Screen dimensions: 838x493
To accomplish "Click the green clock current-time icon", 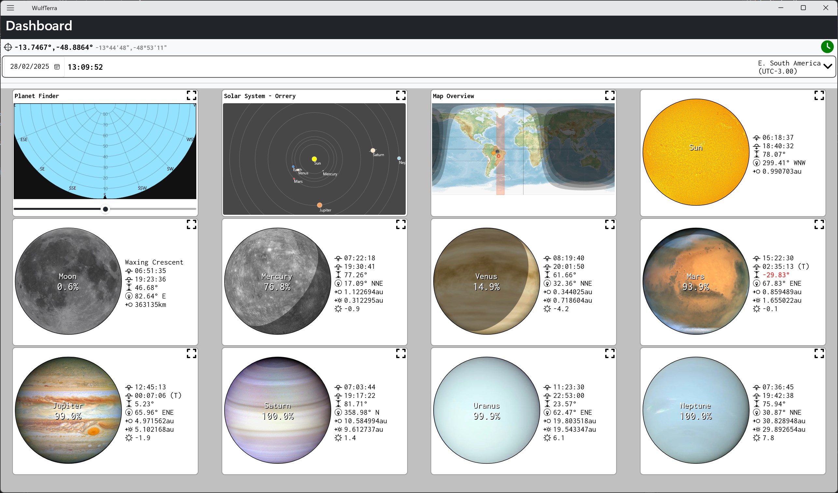I will [x=827, y=47].
